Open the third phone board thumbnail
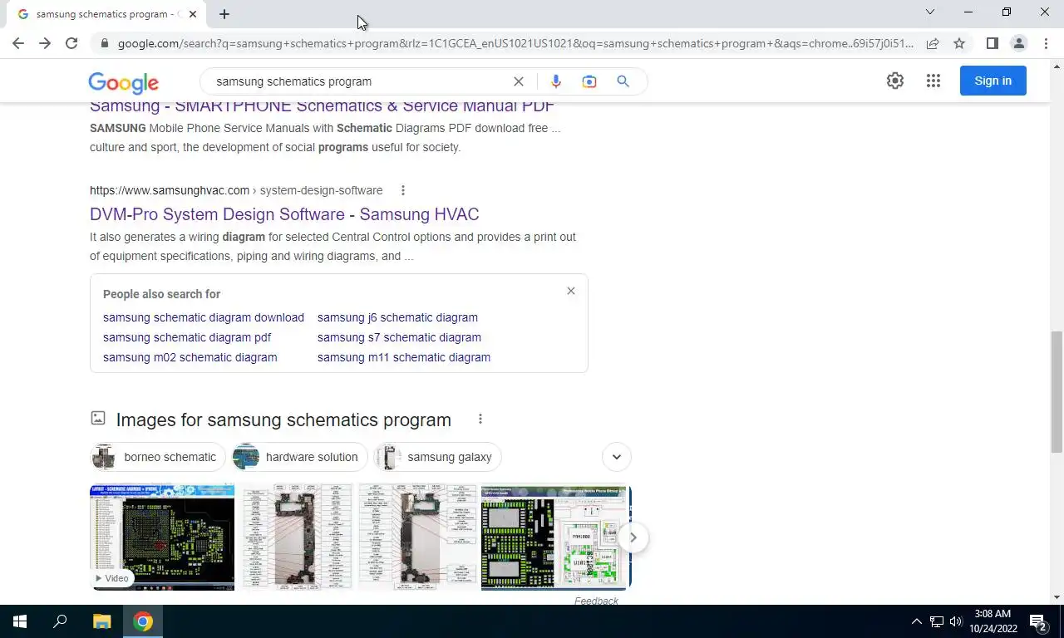The image size is (1064, 638). (x=417, y=537)
